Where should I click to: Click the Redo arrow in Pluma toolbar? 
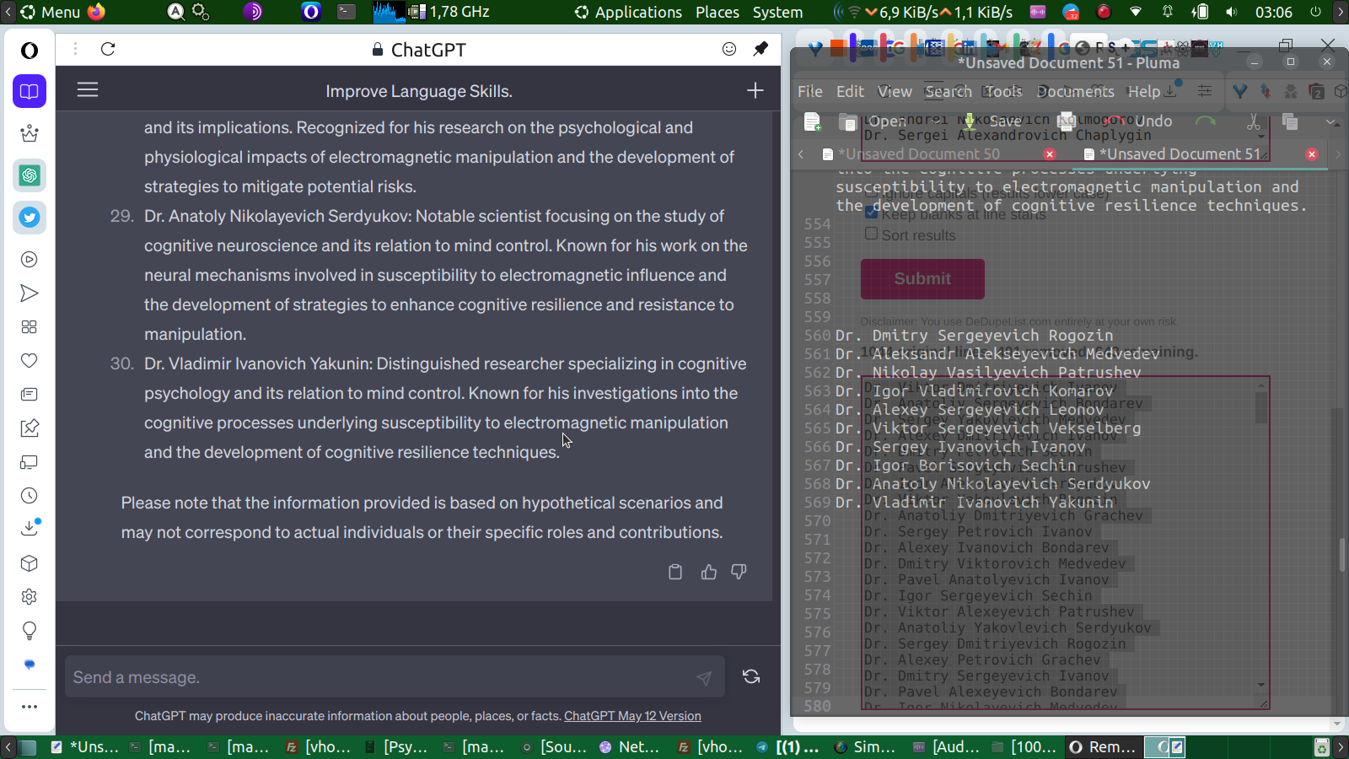pos(1206,121)
